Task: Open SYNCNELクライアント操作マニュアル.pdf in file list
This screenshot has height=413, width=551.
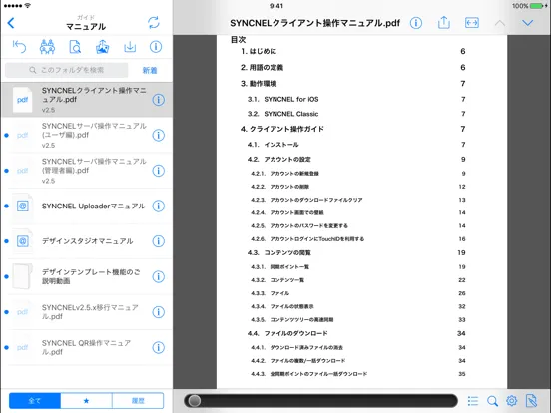Action: [87, 100]
